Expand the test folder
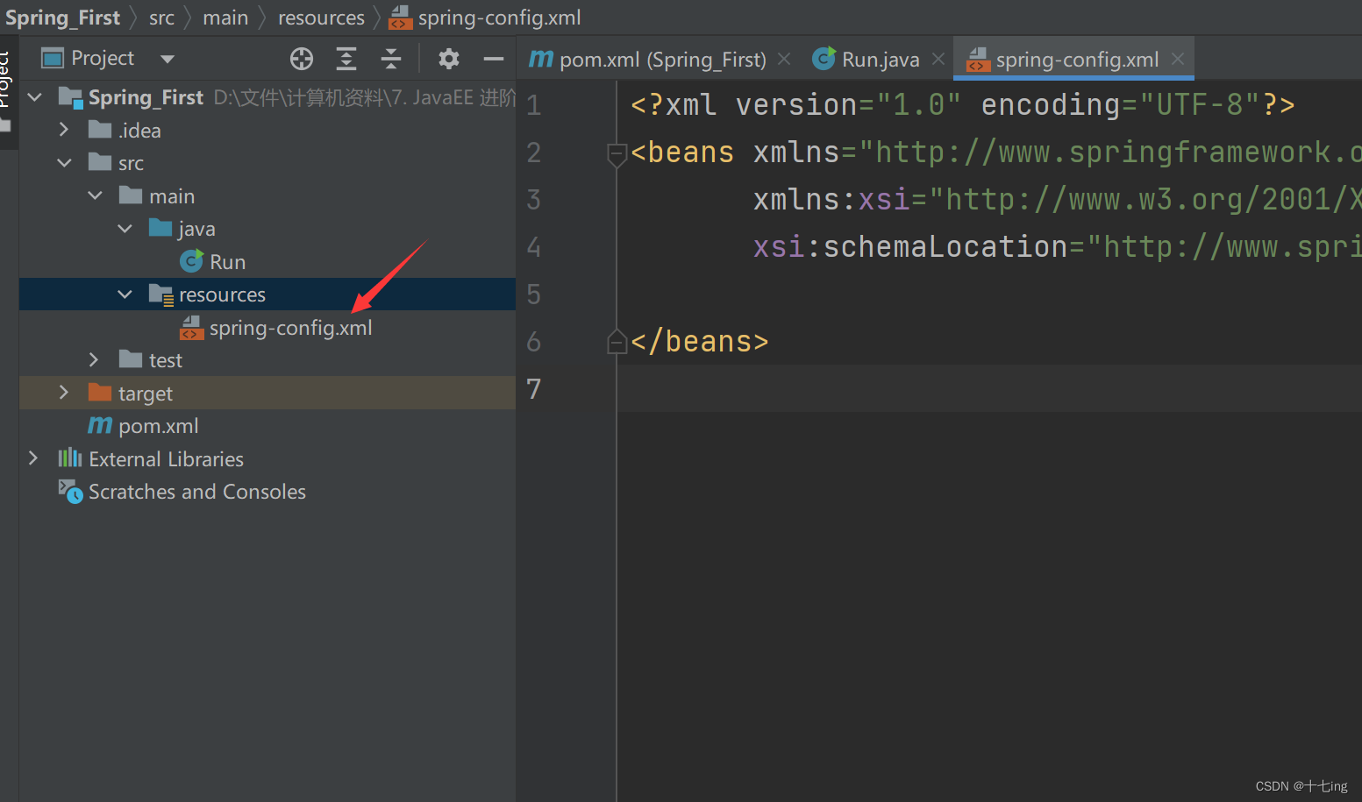The height and width of the screenshot is (802, 1362). tap(94, 359)
